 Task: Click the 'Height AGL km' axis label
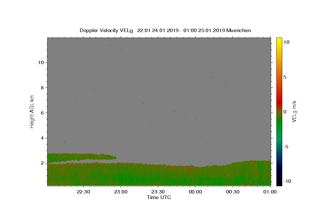tap(32, 111)
